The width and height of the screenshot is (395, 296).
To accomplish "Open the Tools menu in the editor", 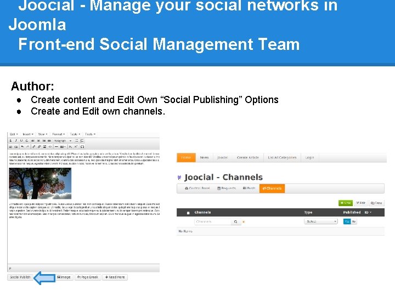I will click(90, 134).
